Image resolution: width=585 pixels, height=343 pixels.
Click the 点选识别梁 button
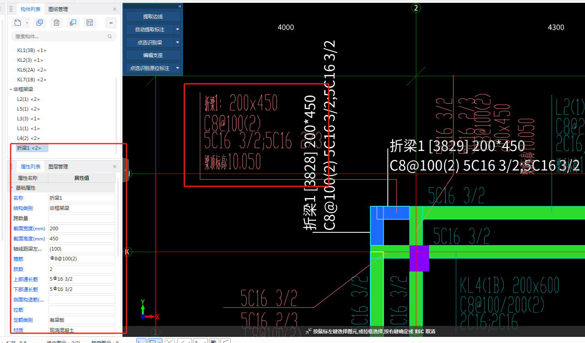150,42
